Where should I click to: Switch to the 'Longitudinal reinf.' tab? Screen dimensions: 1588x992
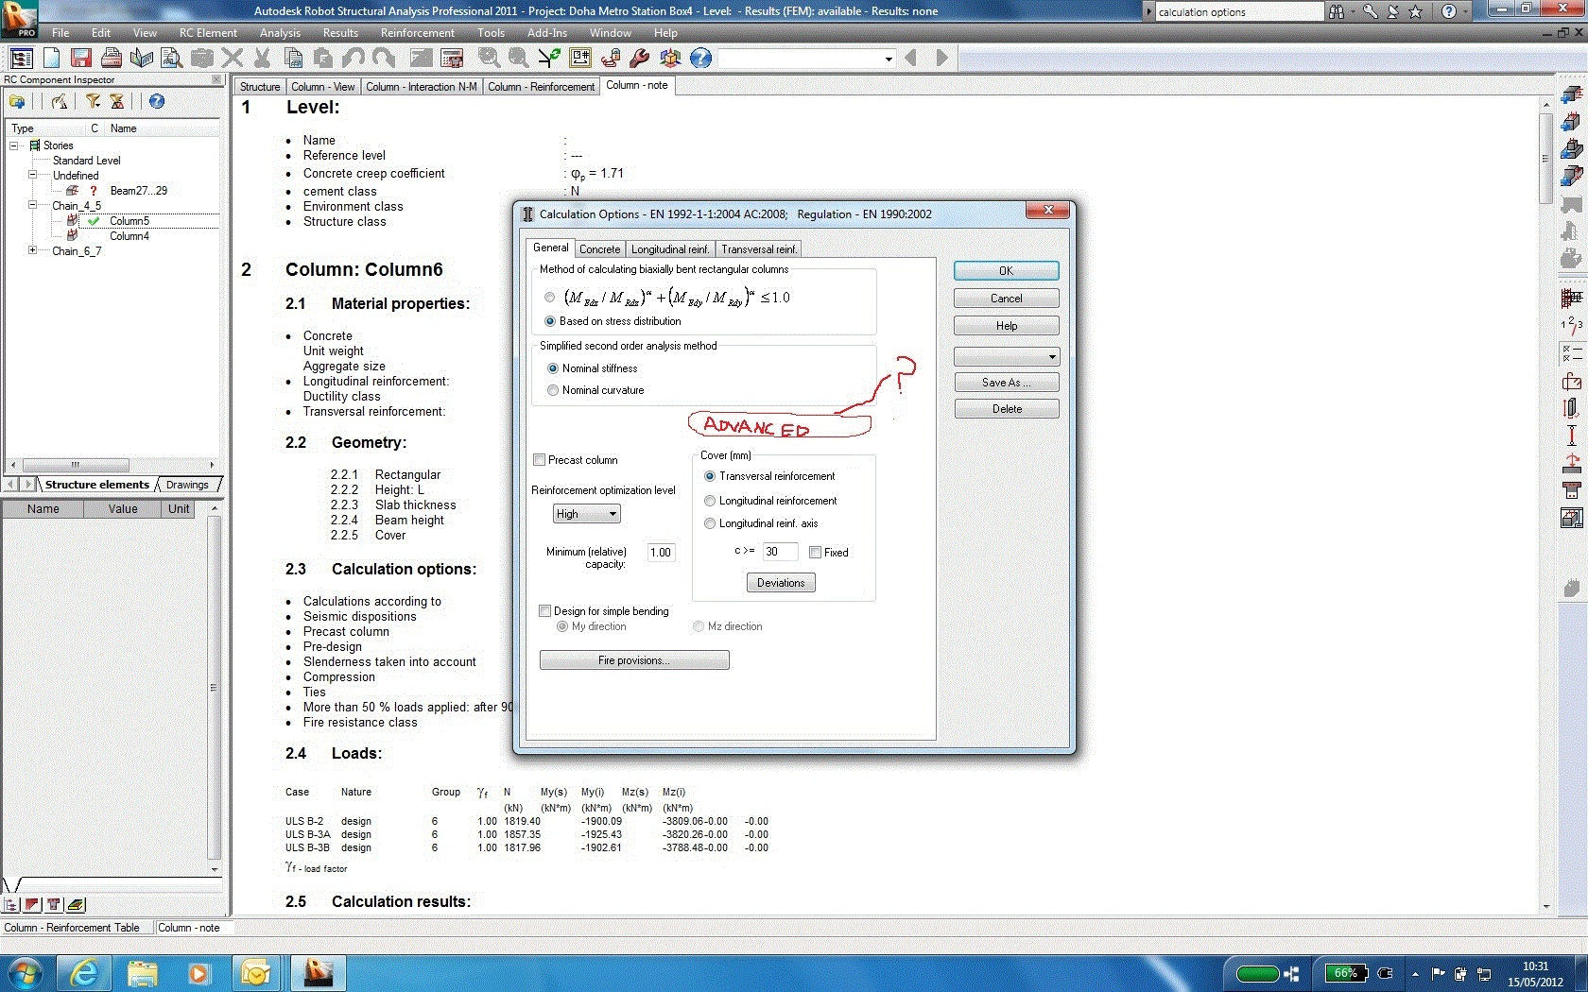tap(670, 249)
